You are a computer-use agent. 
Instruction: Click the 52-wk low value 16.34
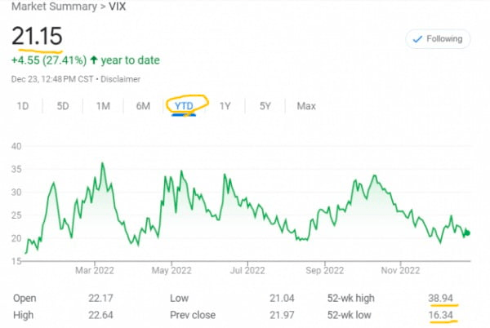441,314
